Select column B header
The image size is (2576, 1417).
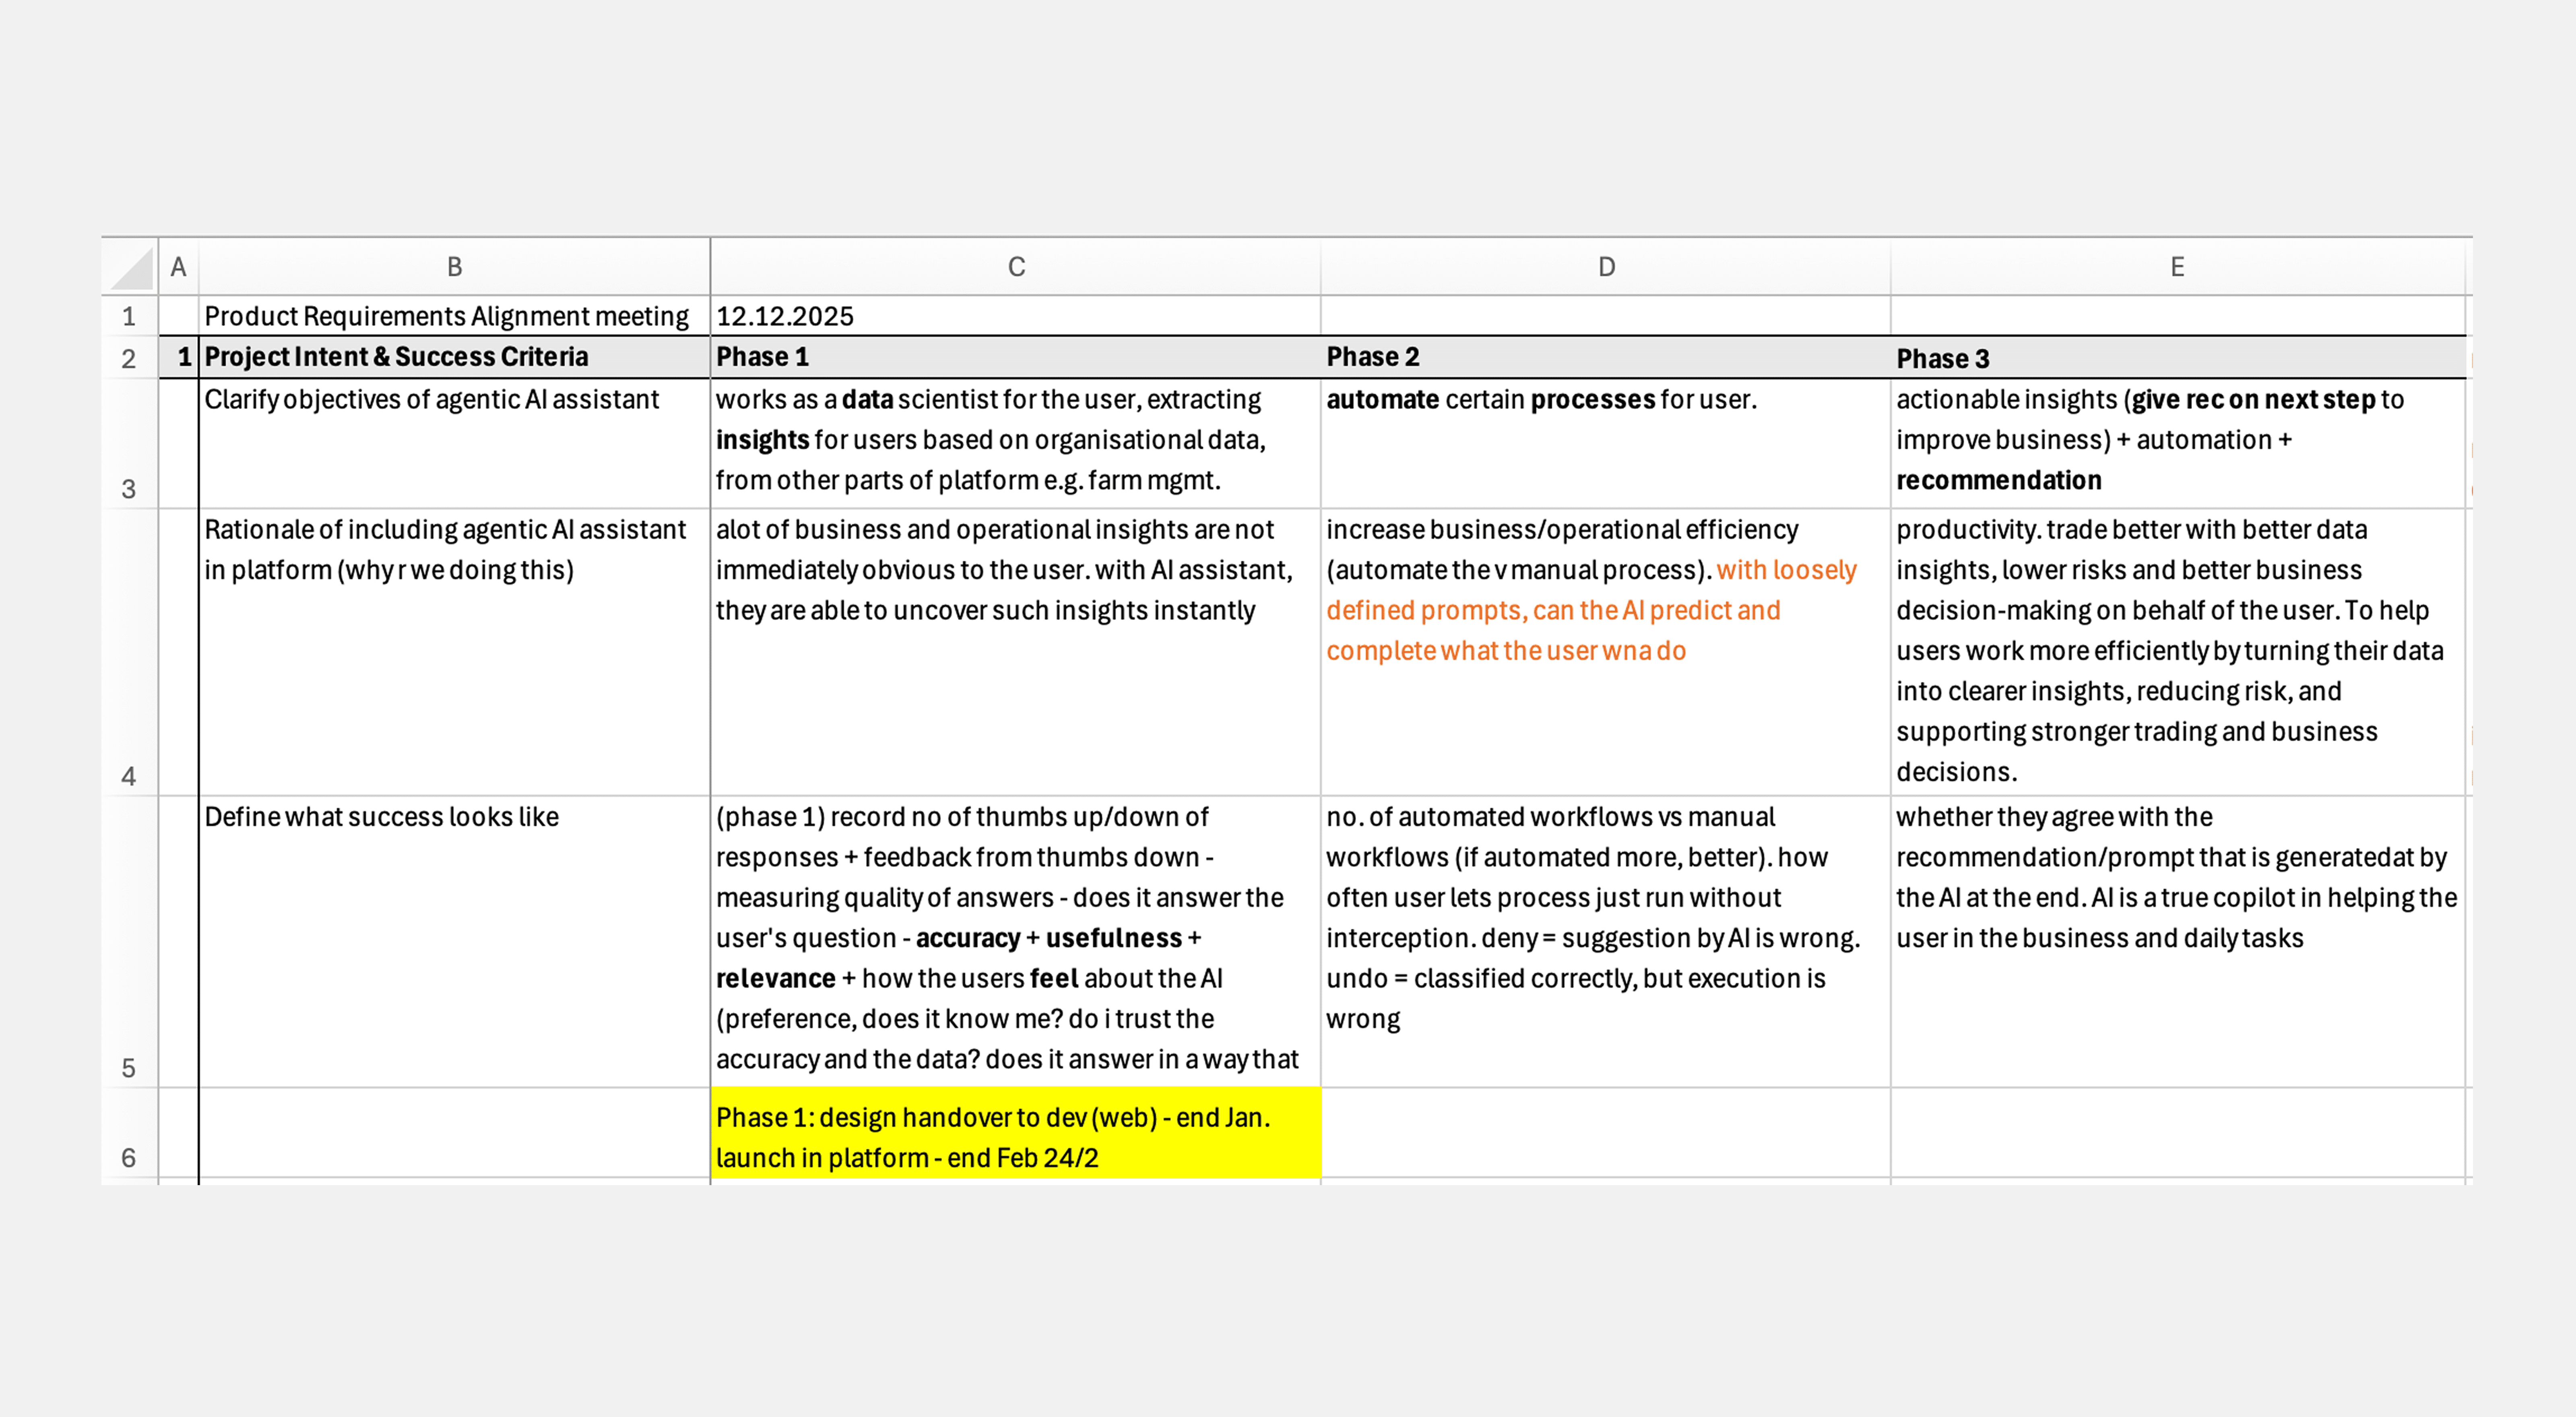(454, 267)
